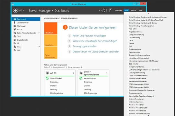The height and width of the screenshot is (116, 175).
Task: Choose Ressourcenmonitor from Tools menu
Action: coord(135,93)
